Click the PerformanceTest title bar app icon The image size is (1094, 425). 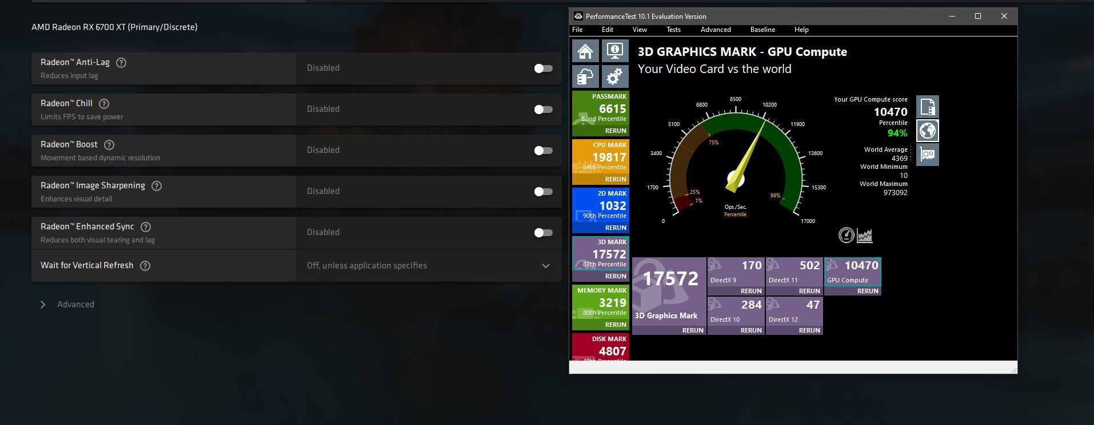578,16
